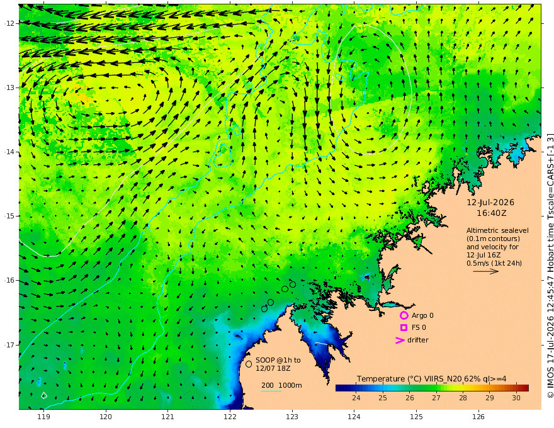The width and height of the screenshot is (554, 428).
Task: Click latitude axis label -13
Action: [9, 87]
